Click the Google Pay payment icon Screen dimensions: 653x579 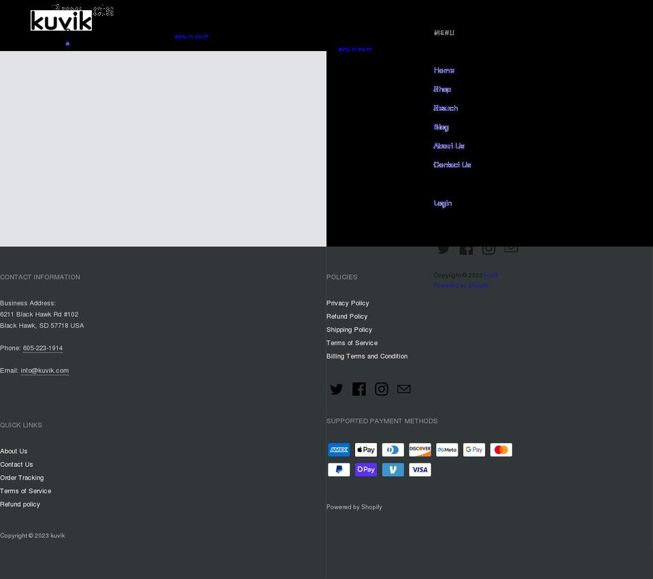click(474, 450)
